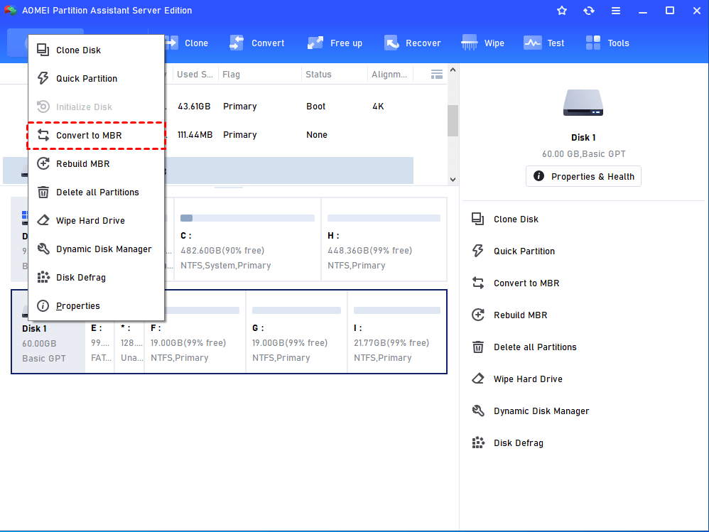
Task: Click Convert to MBR link in right panel
Action: (526, 283)
